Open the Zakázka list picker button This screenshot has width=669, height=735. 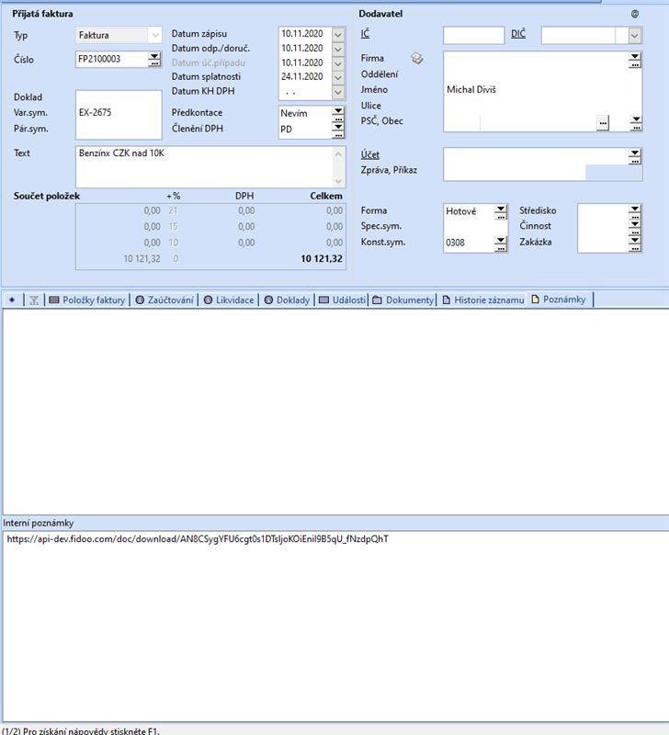pyautogui.click(x=635, y=243)
